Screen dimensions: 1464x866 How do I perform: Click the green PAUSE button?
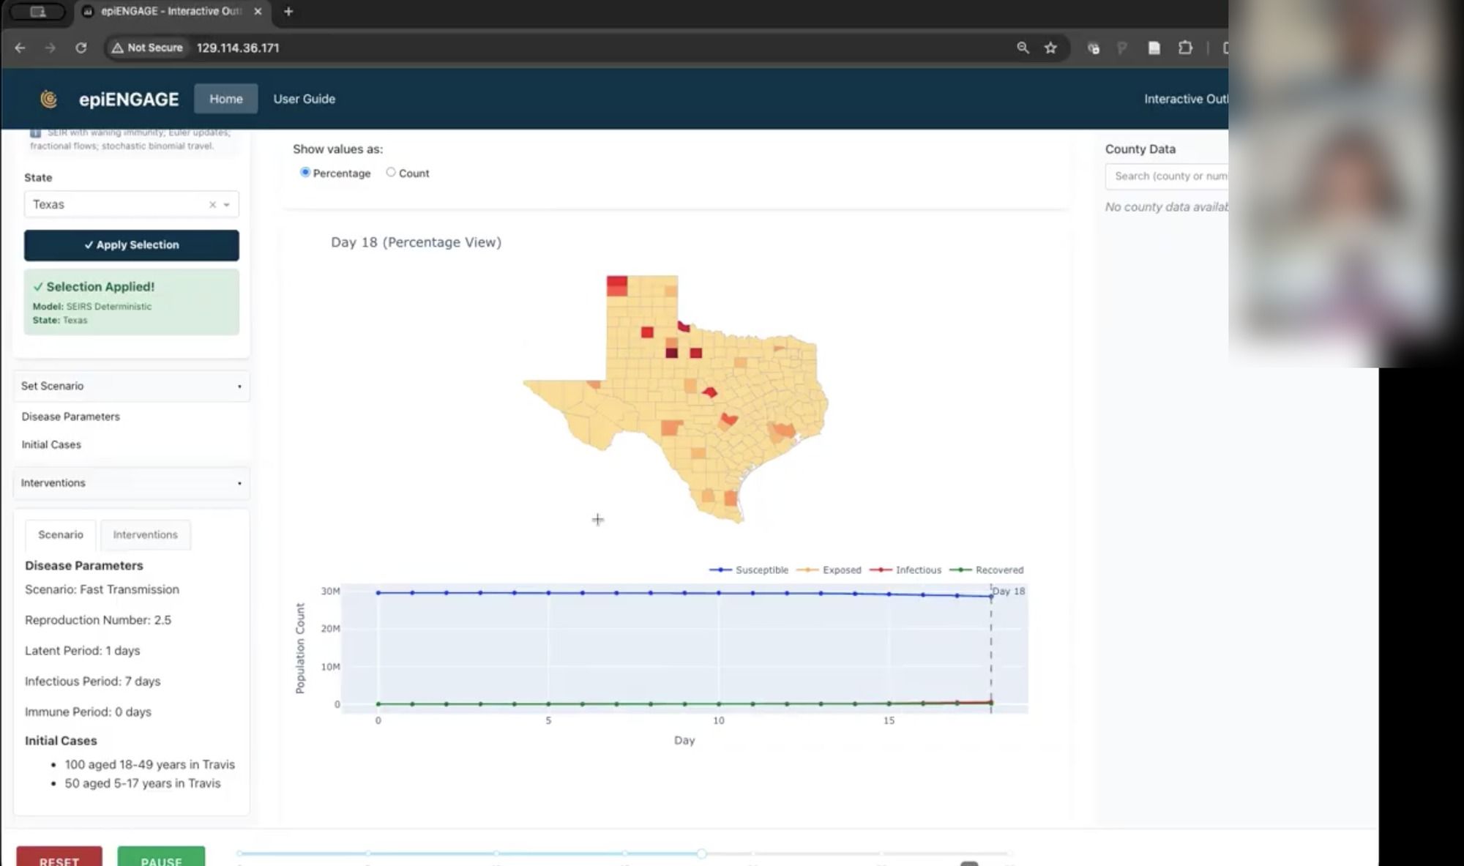161,856
